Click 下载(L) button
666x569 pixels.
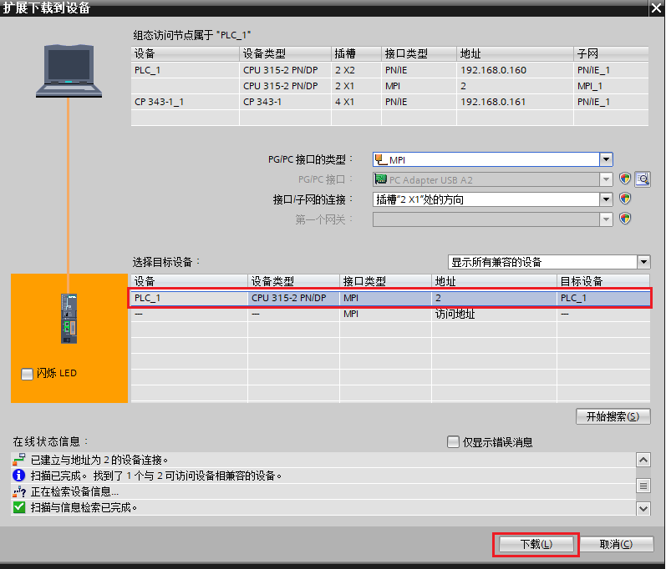536,544
